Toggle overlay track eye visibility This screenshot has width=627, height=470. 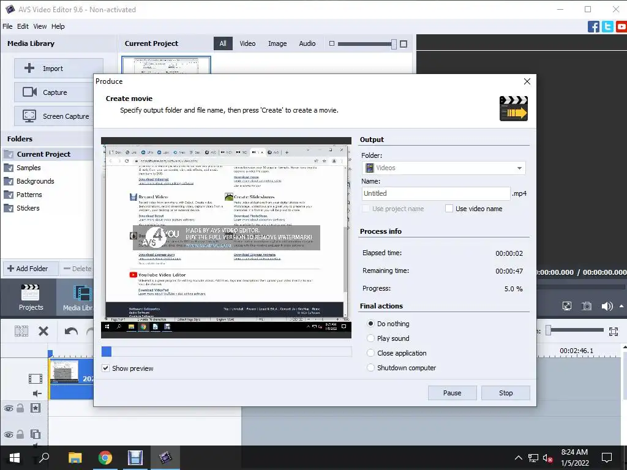click(9, 435)
